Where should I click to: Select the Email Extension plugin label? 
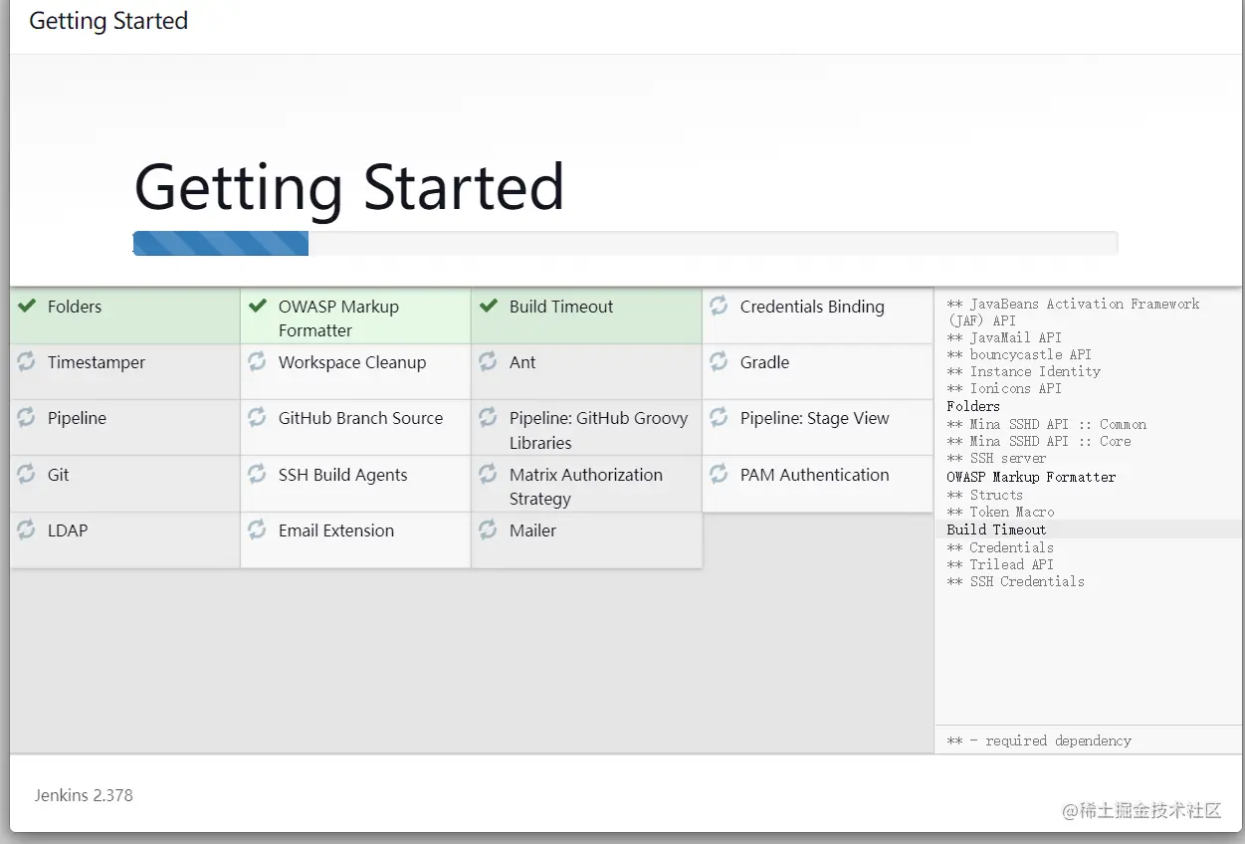coord(336,530)
